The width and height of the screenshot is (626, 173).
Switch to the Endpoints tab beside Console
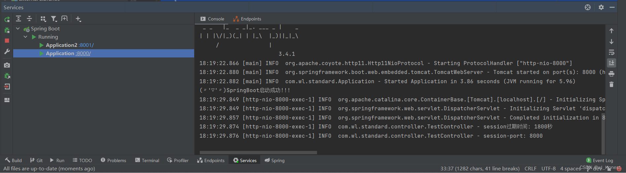(247, 19)
